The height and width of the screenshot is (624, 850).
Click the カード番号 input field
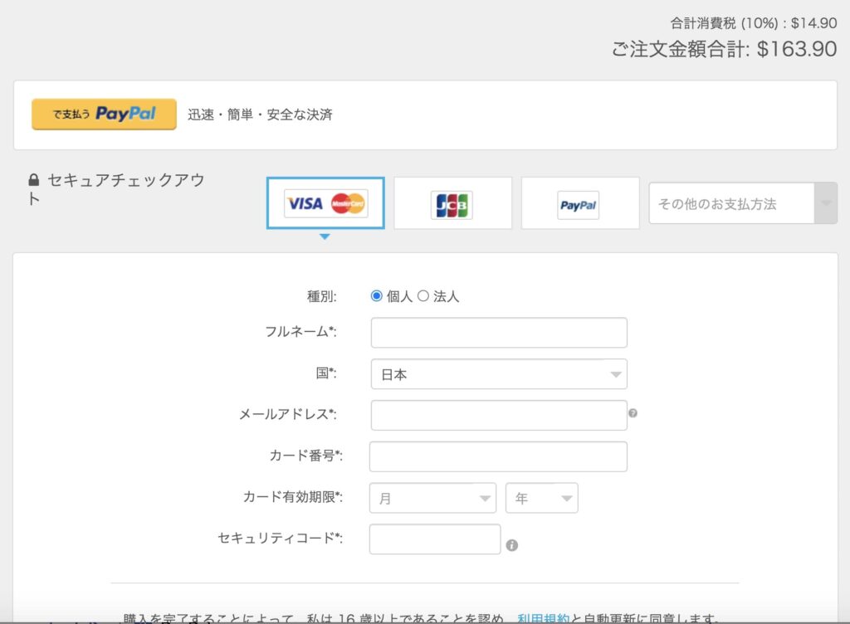pyautogui.click(x=498, y=456)
